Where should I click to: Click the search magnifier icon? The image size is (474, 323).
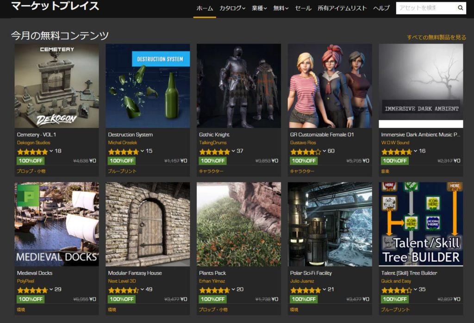coord(460,8)
